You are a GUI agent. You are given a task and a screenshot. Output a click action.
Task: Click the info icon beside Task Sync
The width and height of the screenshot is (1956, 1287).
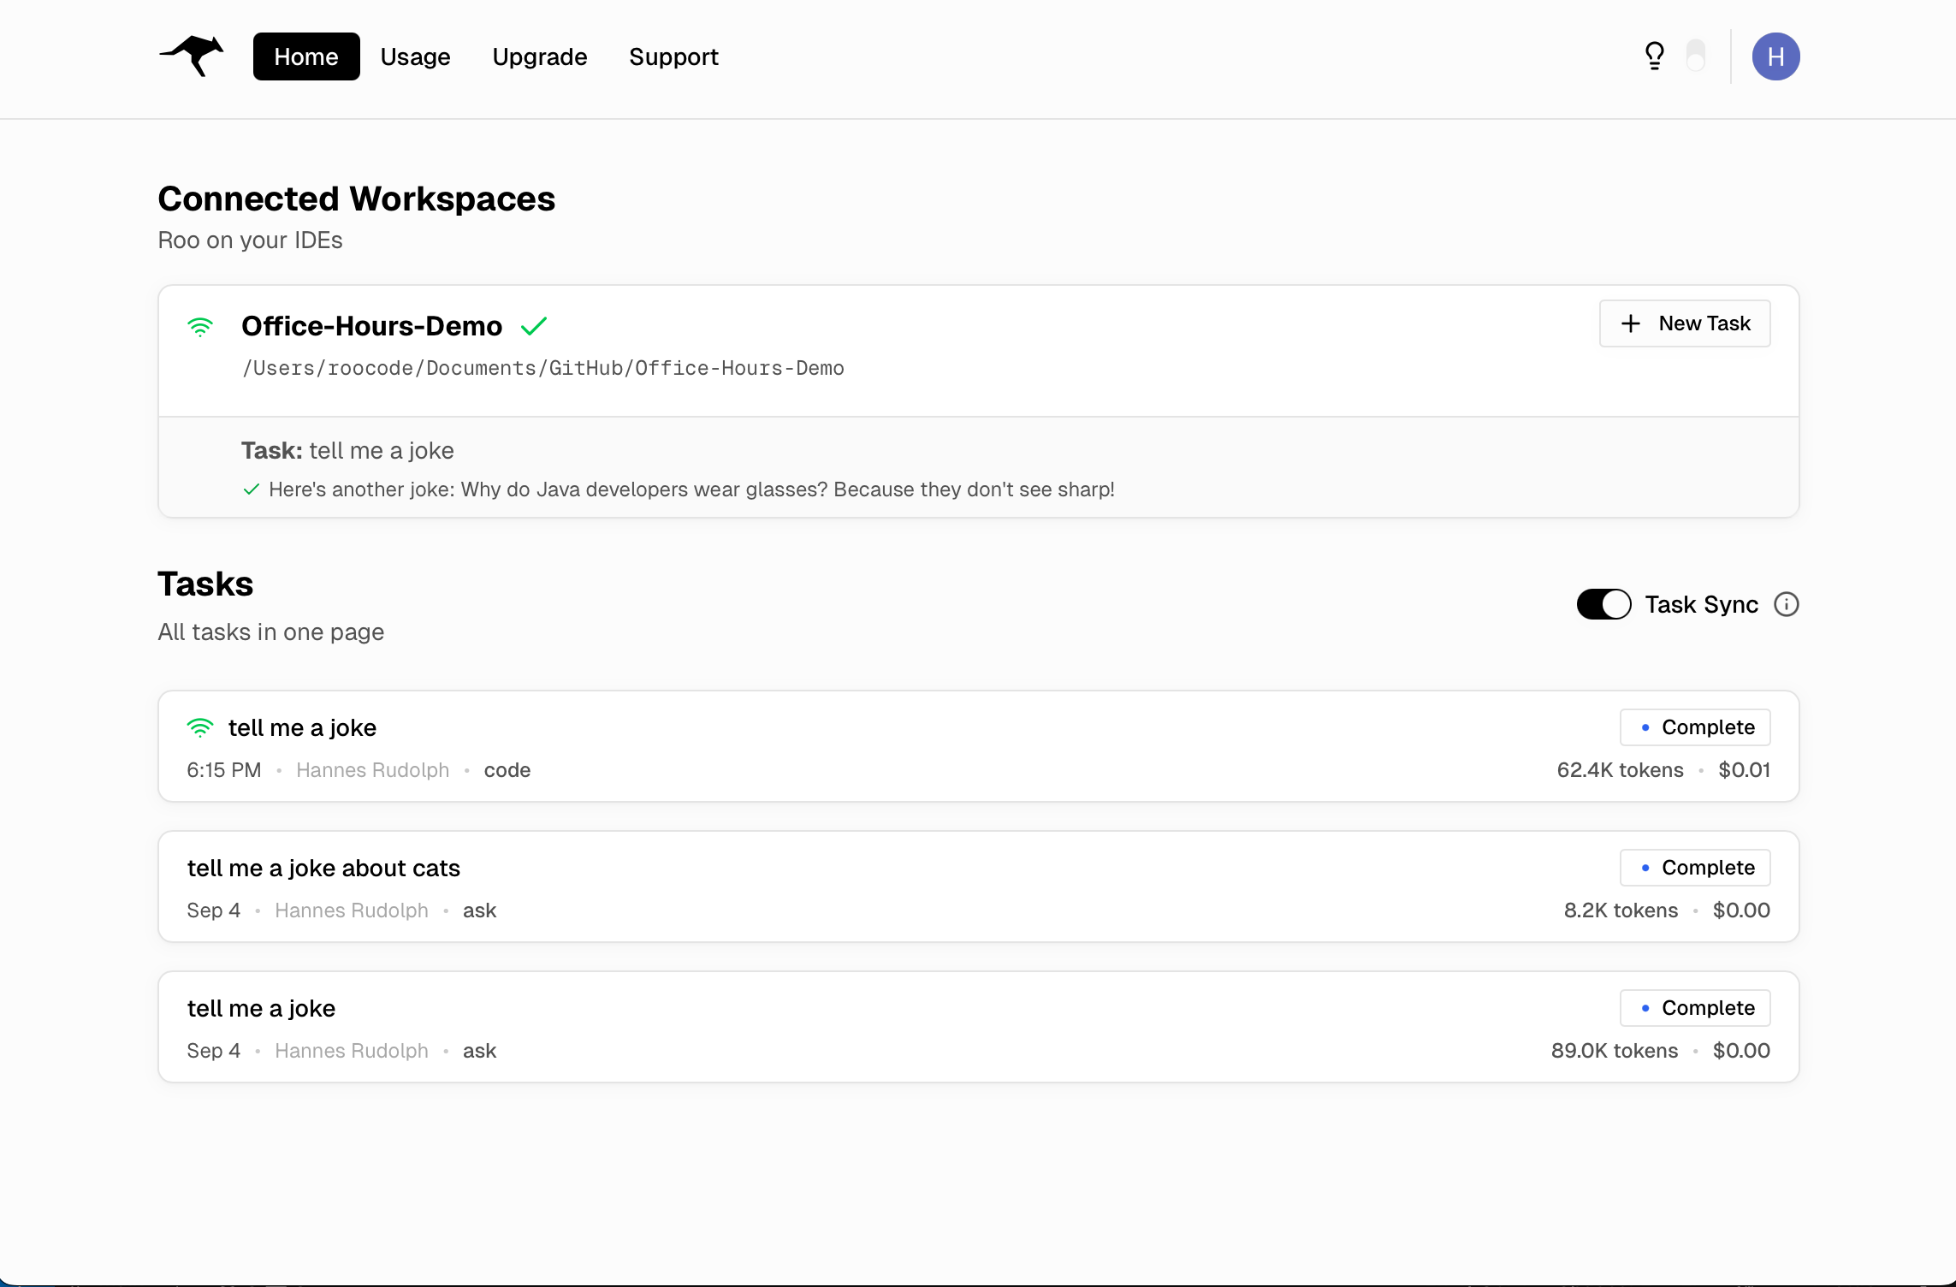[1787, 605]
